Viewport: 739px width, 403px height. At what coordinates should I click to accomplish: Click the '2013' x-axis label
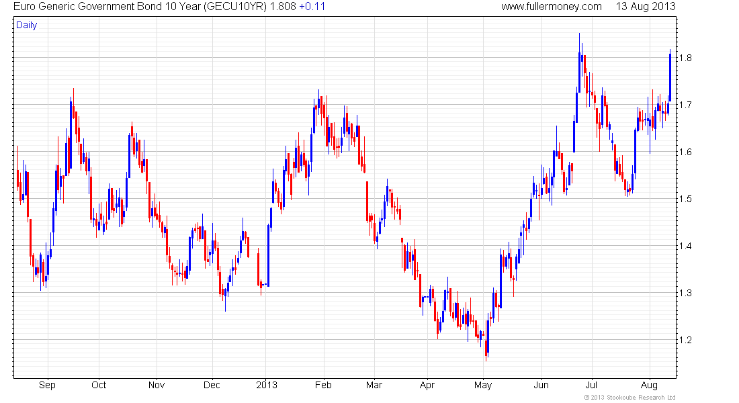[266, 385]
